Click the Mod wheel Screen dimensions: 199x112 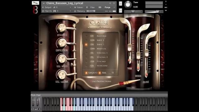click(38, 102)
